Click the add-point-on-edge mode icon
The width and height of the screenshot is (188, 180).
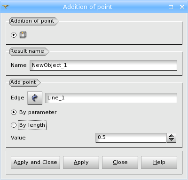click(23, 35)
